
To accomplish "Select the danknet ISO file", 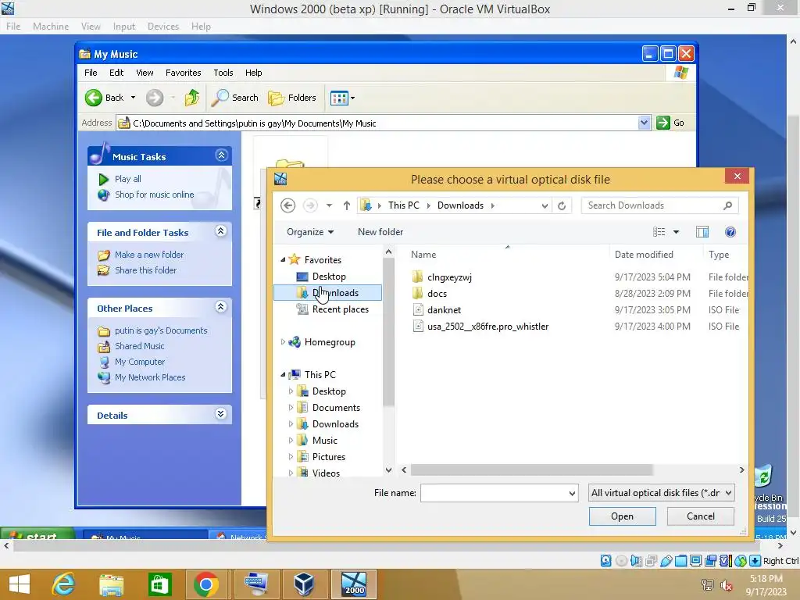I will point(444,309).
